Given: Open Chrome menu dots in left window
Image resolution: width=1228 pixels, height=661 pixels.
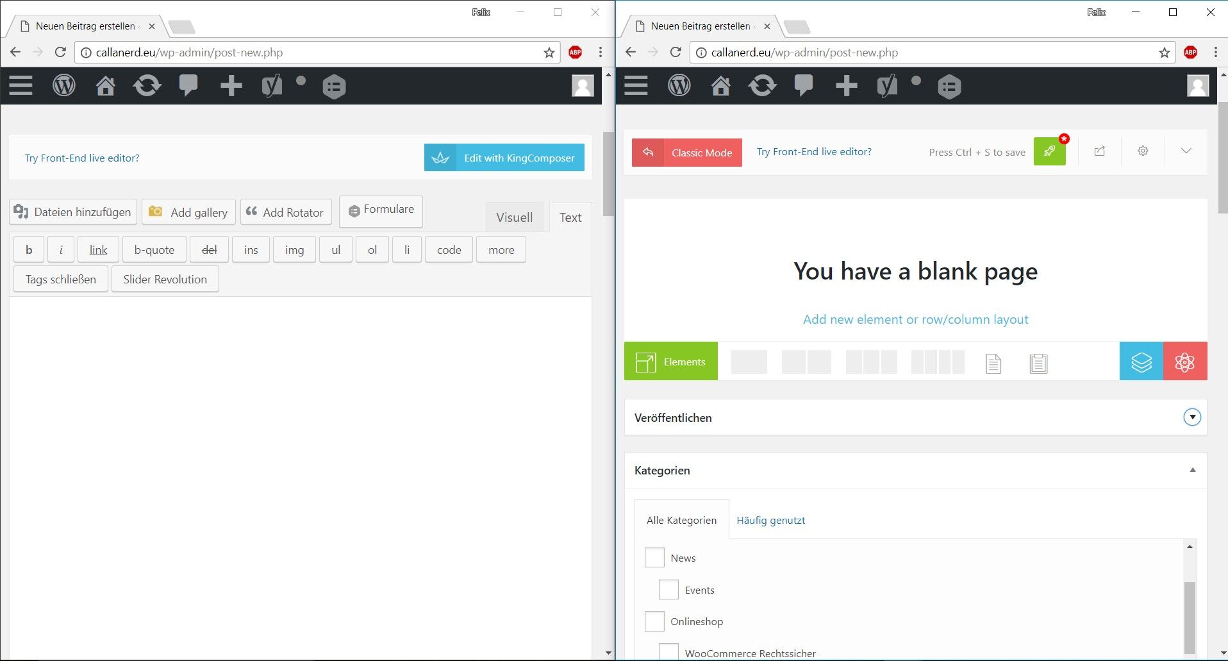Looking at the screenshot, I should pyautogui.click(x=601, y=53).
